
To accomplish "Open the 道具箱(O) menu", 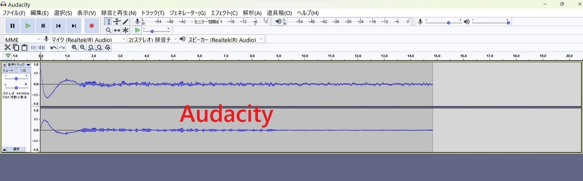I will click(x=279, y=13).
